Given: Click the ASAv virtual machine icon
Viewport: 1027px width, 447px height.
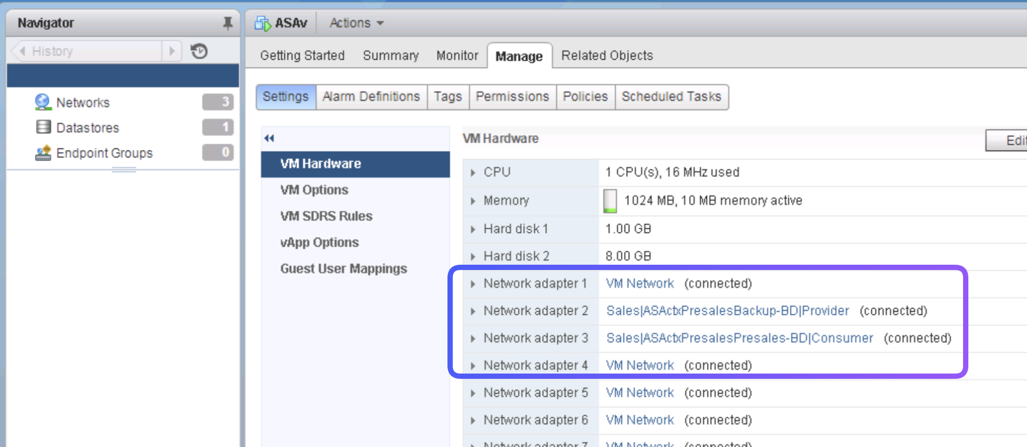Looking at the screenshot, I should tap(263, 23).
